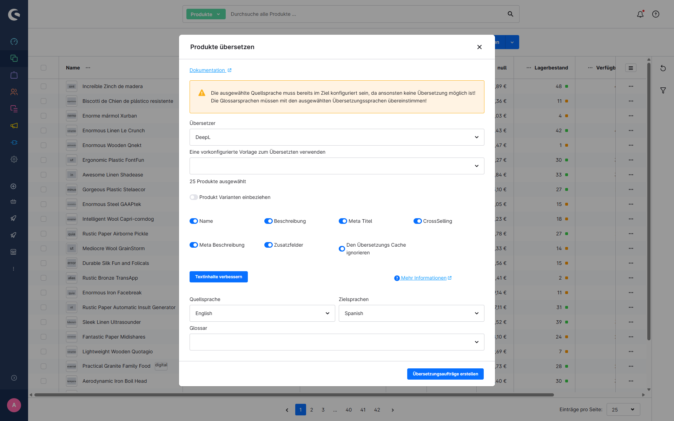Open the Settings gear icon in the sidebar
674x421 pixels.
pyautogui.click(x=14, y=159)
